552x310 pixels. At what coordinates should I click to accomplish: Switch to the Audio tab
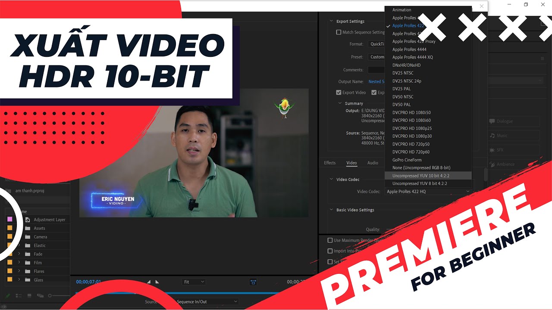(x=373, y=163)
